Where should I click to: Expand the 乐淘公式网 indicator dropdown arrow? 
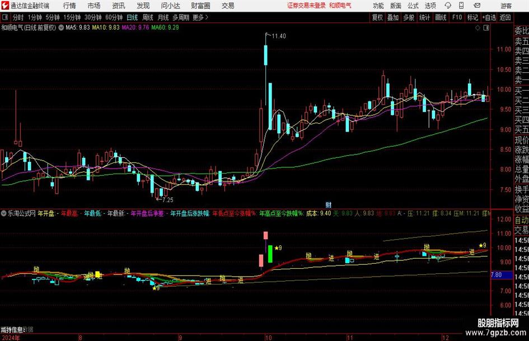pyautogui.click(x=4, y=213)
